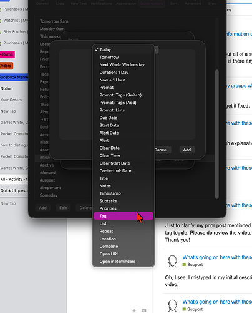Select Priorities in the menu
The height and width of the screenshot is (313, 252).
(124, 208)
